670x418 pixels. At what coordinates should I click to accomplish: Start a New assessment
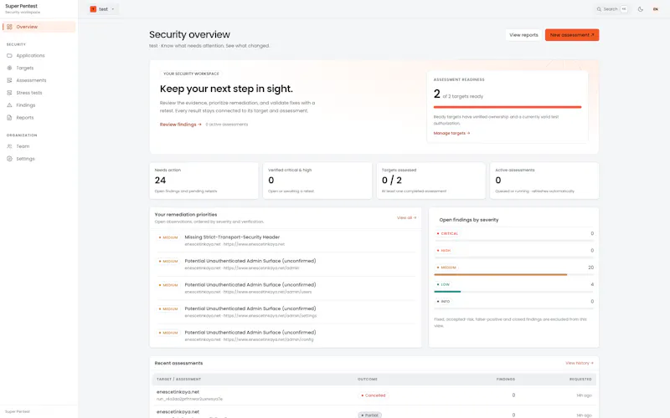(x=572, y=35)
